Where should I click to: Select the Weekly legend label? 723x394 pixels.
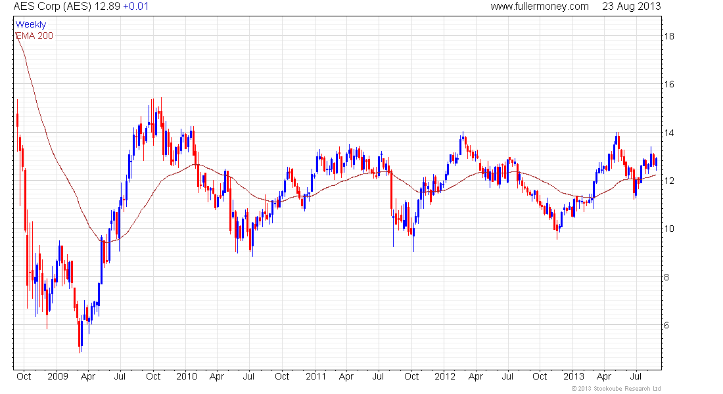31,24
